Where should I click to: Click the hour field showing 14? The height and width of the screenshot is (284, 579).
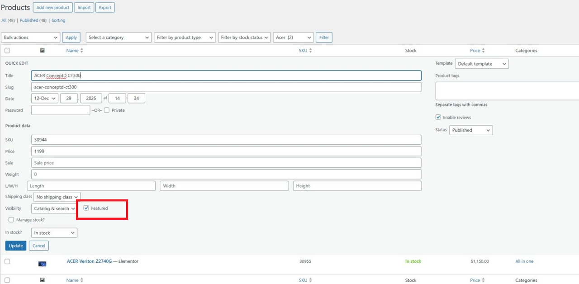point(117,98)
